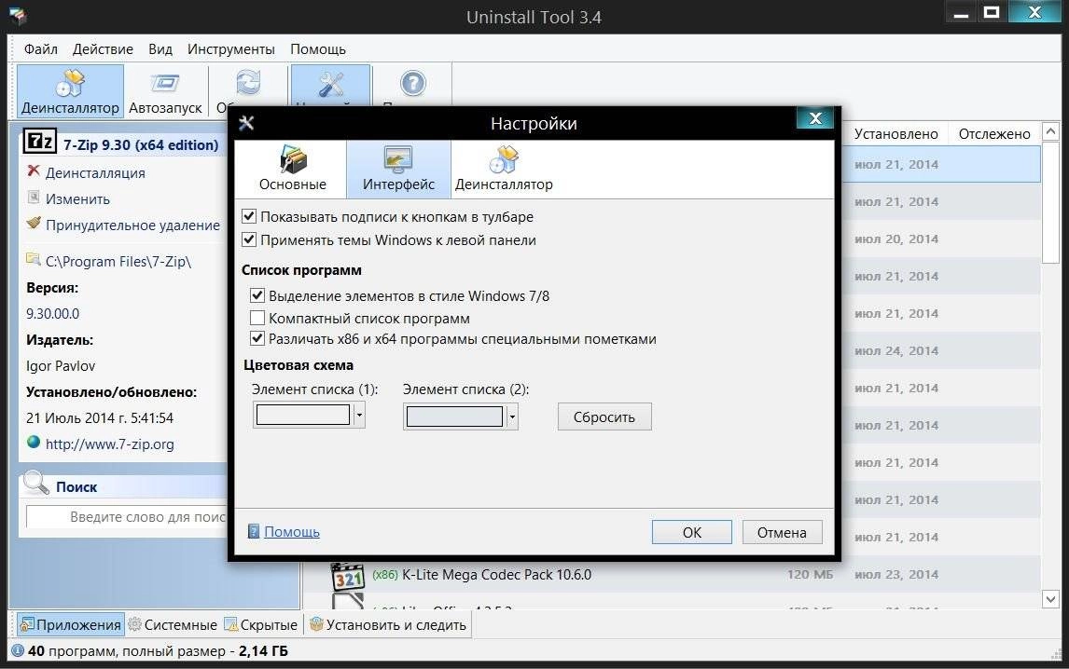Open the C:\Program Files\7-Zip\ folder link
Screen dimensions: 1069x669
[118, 262]
